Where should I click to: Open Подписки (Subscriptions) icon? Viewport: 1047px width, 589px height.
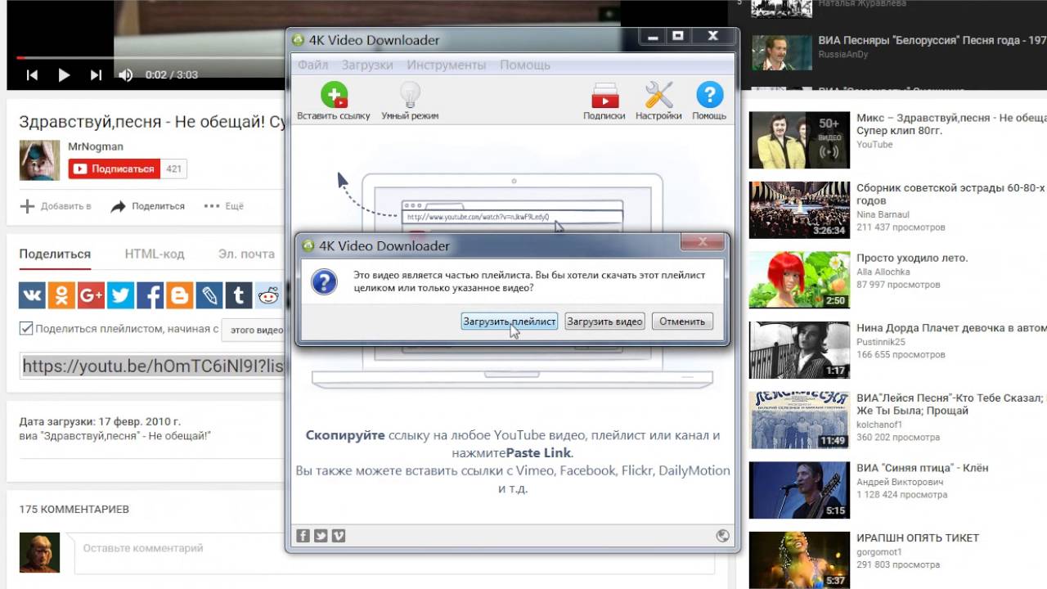[604, 95]
